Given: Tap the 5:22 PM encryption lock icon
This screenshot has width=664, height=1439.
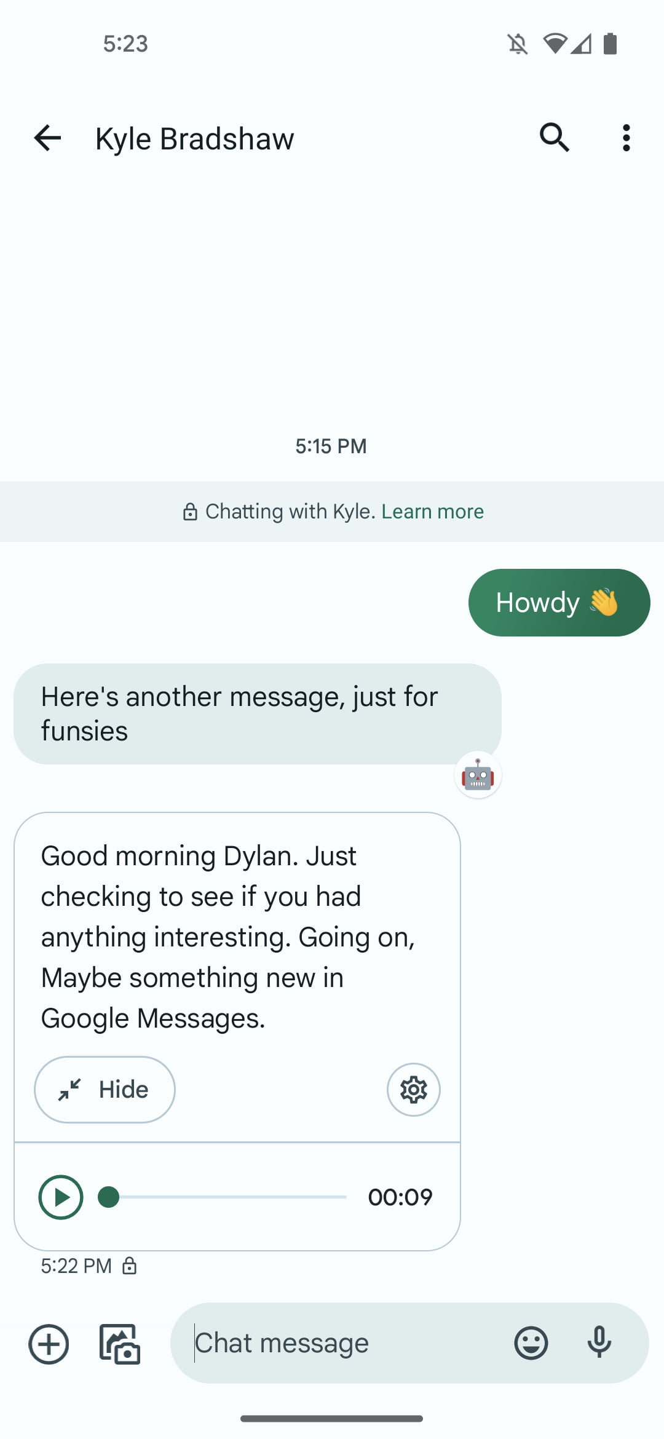Looking at the screenshot, I should pos(129,1266).
